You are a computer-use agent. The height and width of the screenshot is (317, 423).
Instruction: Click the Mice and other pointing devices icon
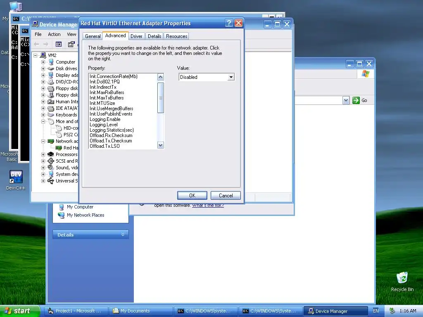(x=51, y=121)
